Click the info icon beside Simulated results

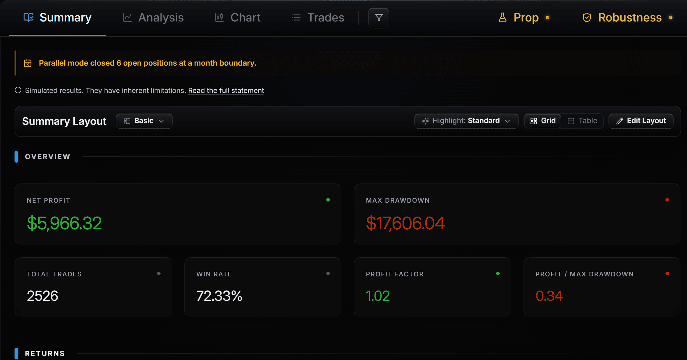(x=18, y=90)
